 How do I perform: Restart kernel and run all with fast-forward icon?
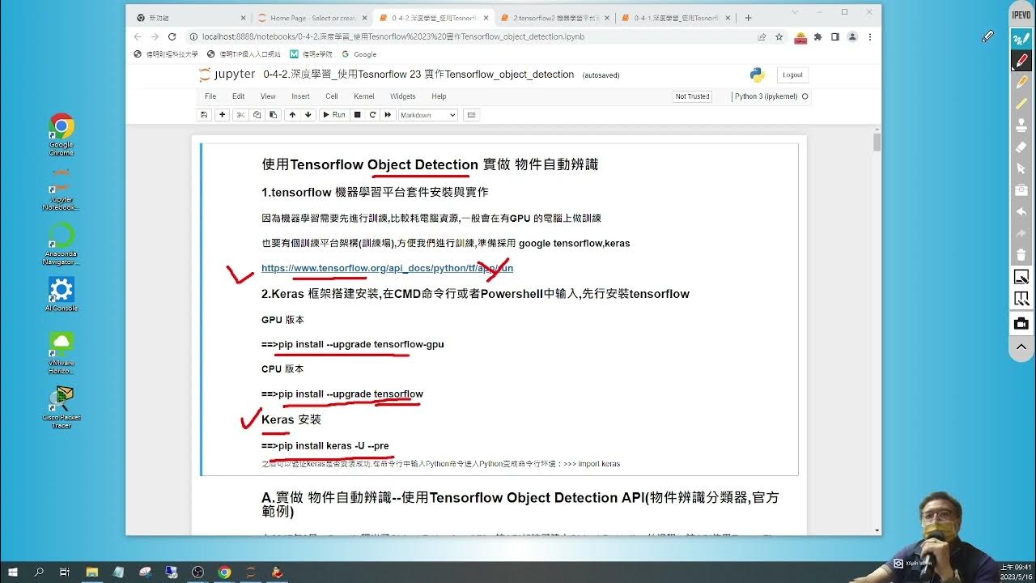(x=388, y=115)
